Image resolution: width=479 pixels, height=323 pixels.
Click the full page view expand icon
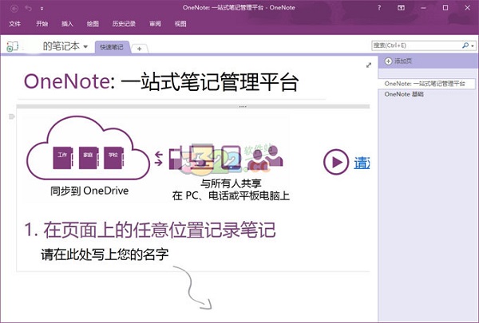pos(368,65)
